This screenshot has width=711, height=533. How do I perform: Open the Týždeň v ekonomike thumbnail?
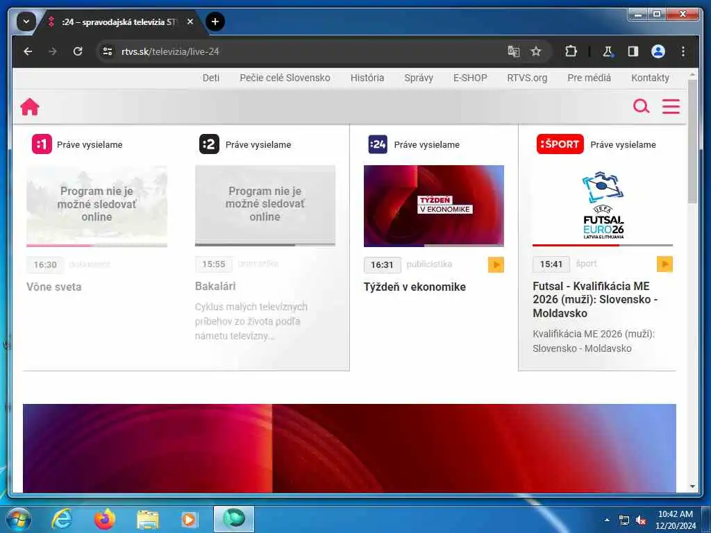click(x=433, y=205)
